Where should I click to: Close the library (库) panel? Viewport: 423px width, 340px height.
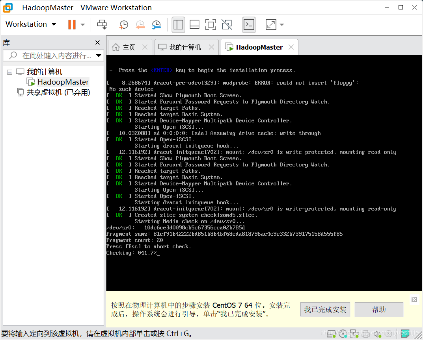coord(98,42)
